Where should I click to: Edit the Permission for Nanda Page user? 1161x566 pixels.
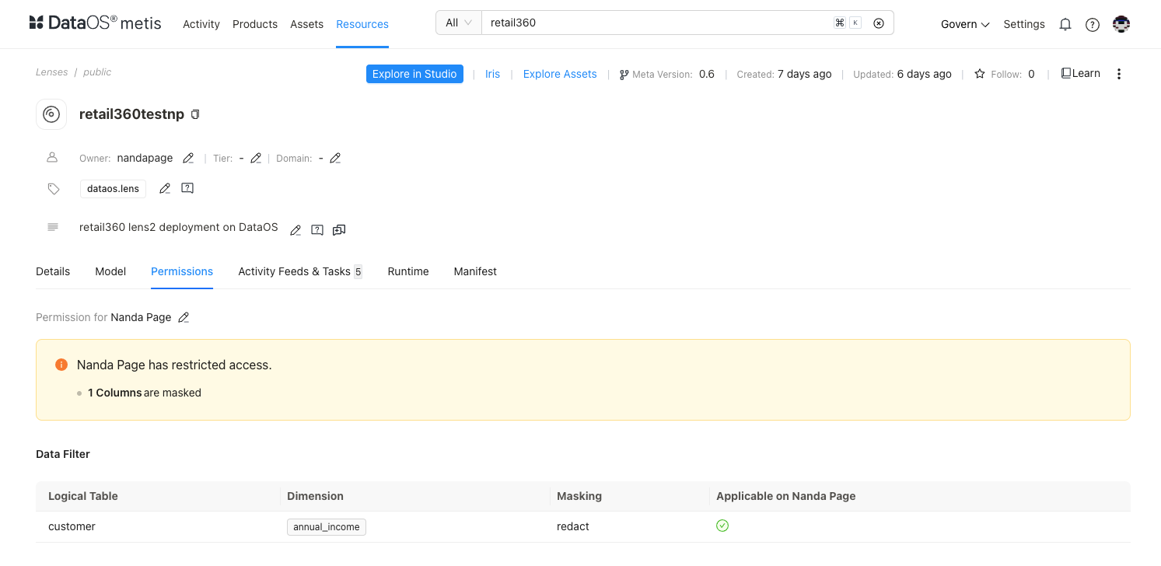click(x=184, y=317)
